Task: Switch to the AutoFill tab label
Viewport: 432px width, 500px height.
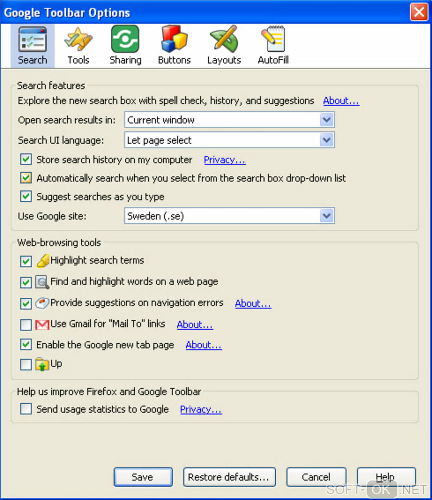Action: click(273, 60)
